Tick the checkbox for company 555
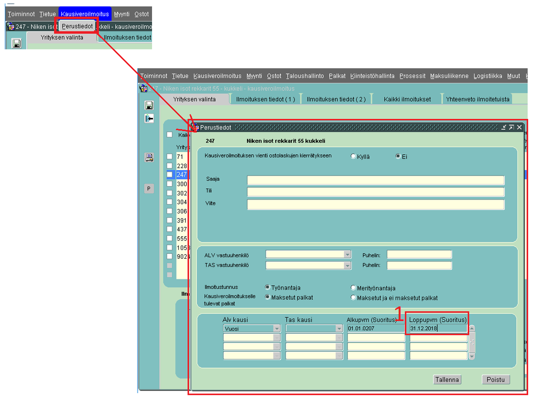This screenshot has height=400, width=533. pos(170,238)
